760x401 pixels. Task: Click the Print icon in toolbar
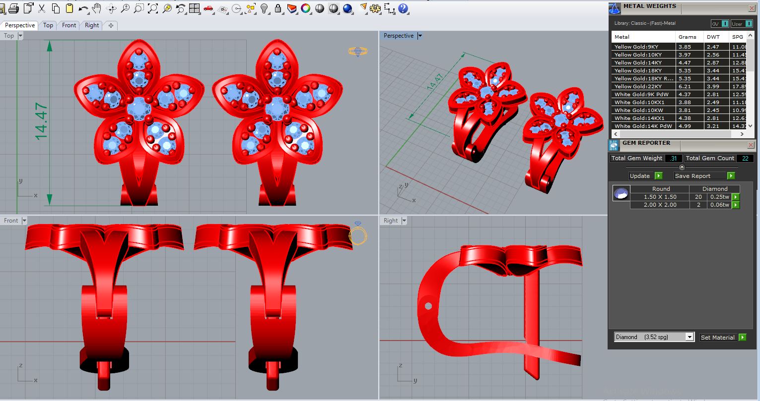pos(13,8)
